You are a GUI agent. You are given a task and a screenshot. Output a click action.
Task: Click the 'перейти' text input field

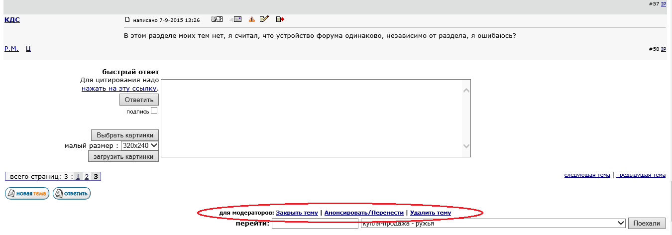tap(314, 224)
